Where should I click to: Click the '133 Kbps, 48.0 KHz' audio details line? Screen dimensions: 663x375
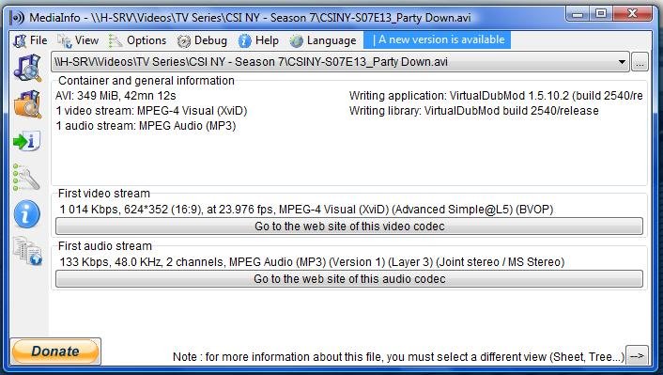pyautogui.click(x=312, y=262)
